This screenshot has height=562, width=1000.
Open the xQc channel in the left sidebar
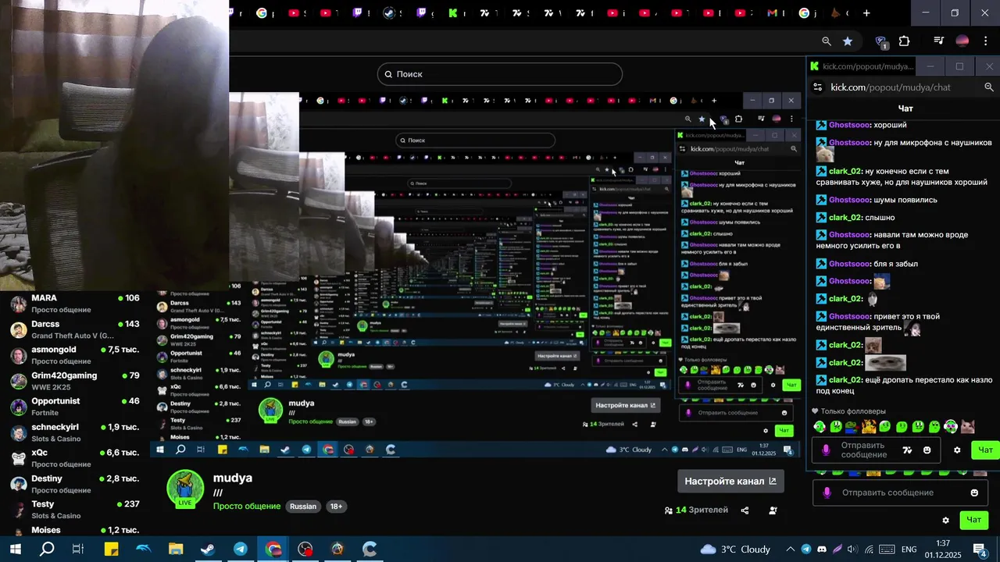[75, 457]
